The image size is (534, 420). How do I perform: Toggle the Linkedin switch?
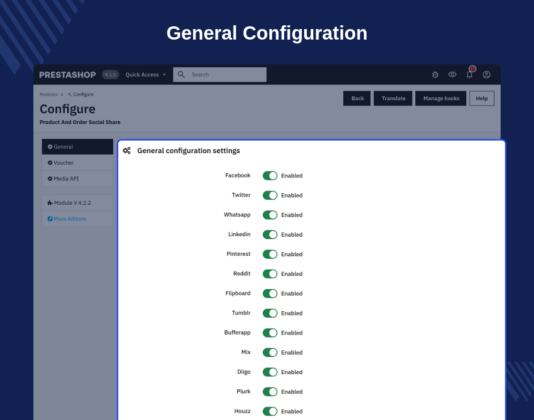(x=270, y=234)
